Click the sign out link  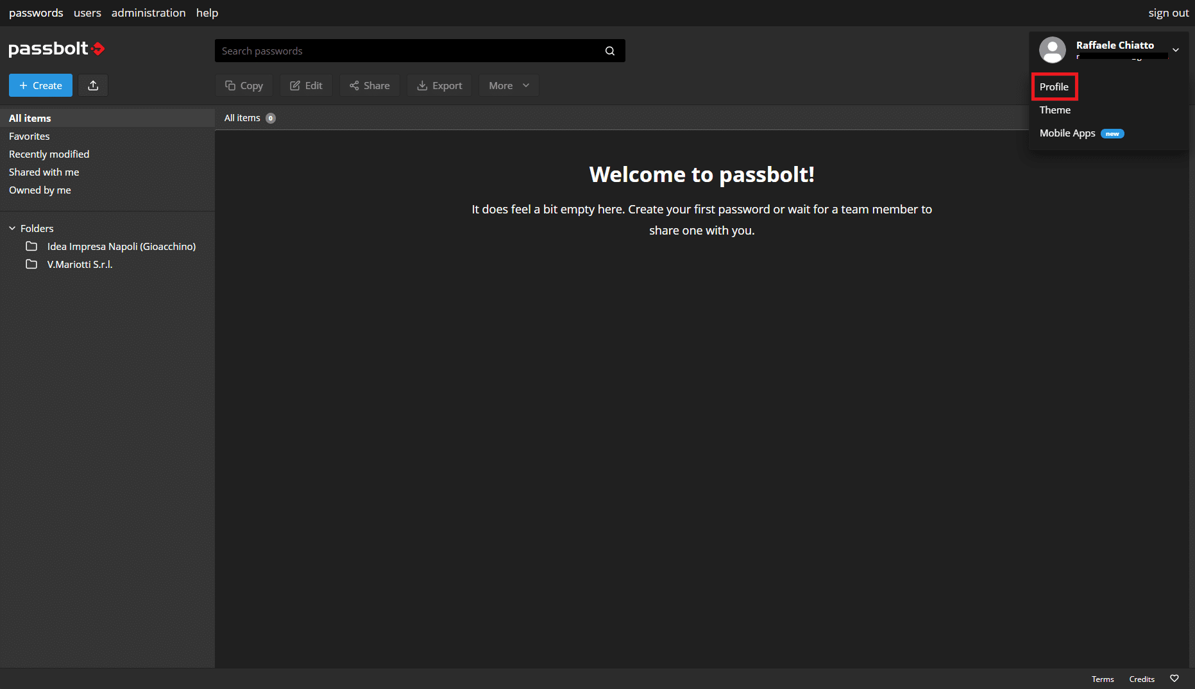coord(1168,13)
